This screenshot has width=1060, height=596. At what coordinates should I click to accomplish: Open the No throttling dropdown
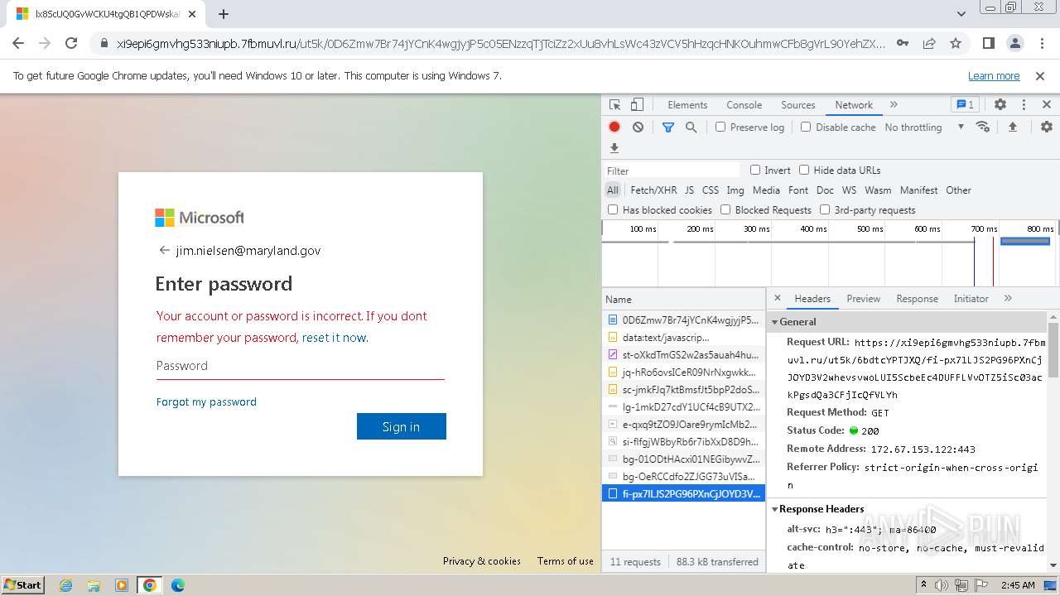pyautogui.click(x=924, y=127)
